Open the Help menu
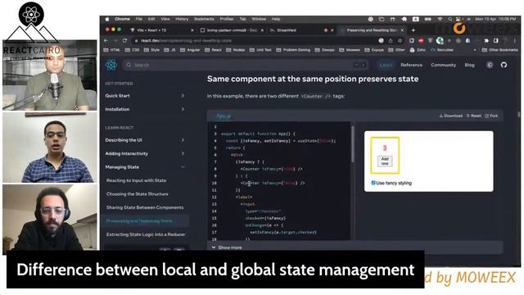The width and height of the screenshot is (524, 295). coord(276,19)
